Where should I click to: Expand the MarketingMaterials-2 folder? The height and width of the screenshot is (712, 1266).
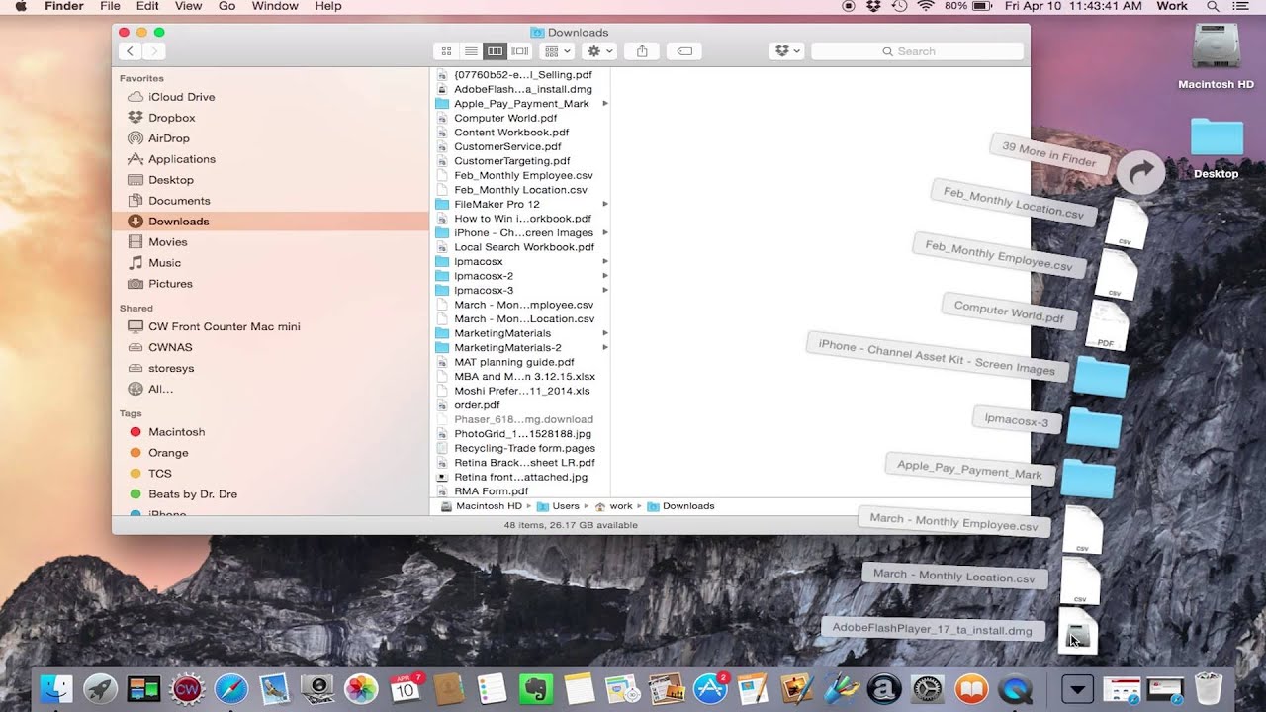pyautogui.click(x=604, y=348)
